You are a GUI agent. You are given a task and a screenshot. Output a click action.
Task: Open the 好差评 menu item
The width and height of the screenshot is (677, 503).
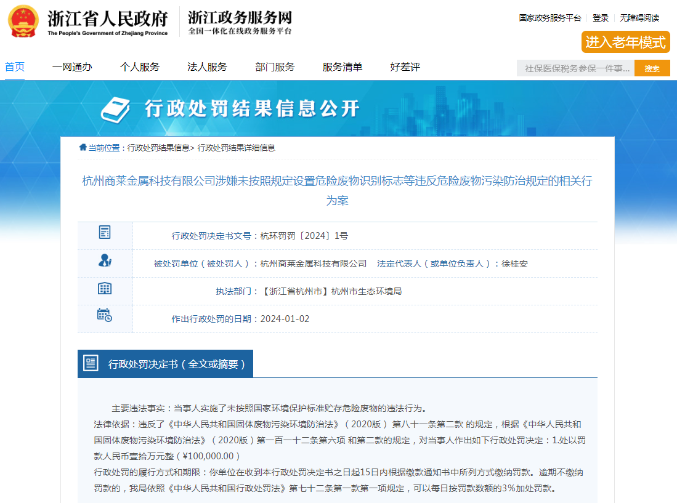click(405, 67)
